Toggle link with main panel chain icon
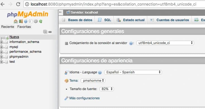The height and width of the screenshot is (109, 205). pos(50,32)
